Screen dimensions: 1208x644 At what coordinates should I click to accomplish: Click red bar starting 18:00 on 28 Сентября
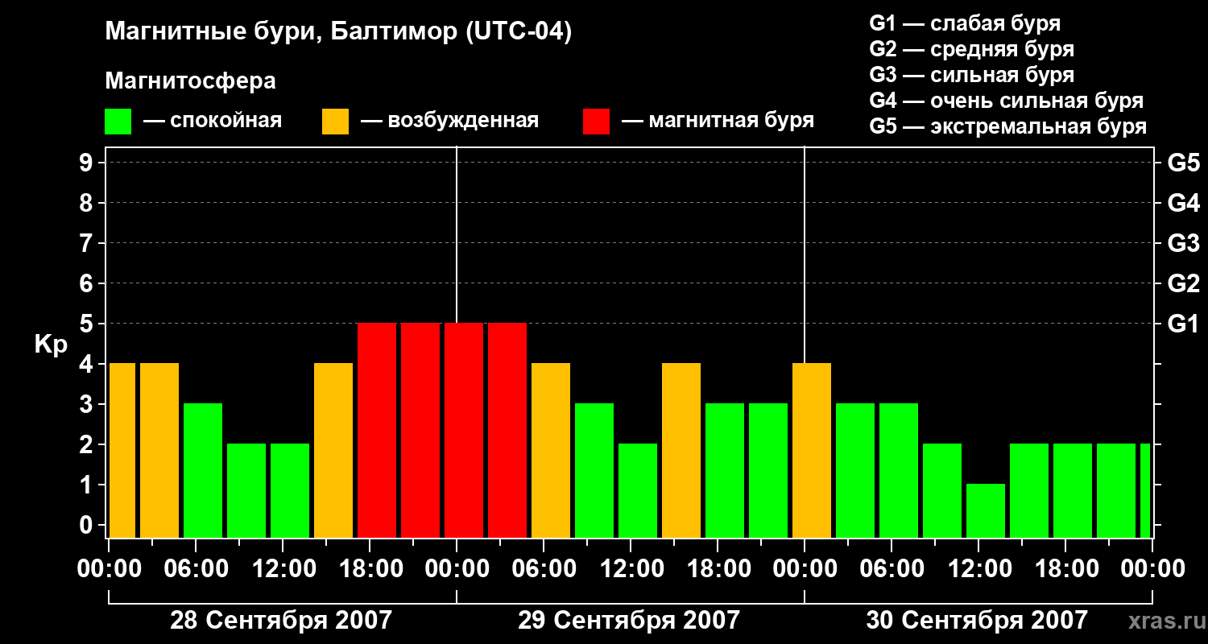[377, 430]
